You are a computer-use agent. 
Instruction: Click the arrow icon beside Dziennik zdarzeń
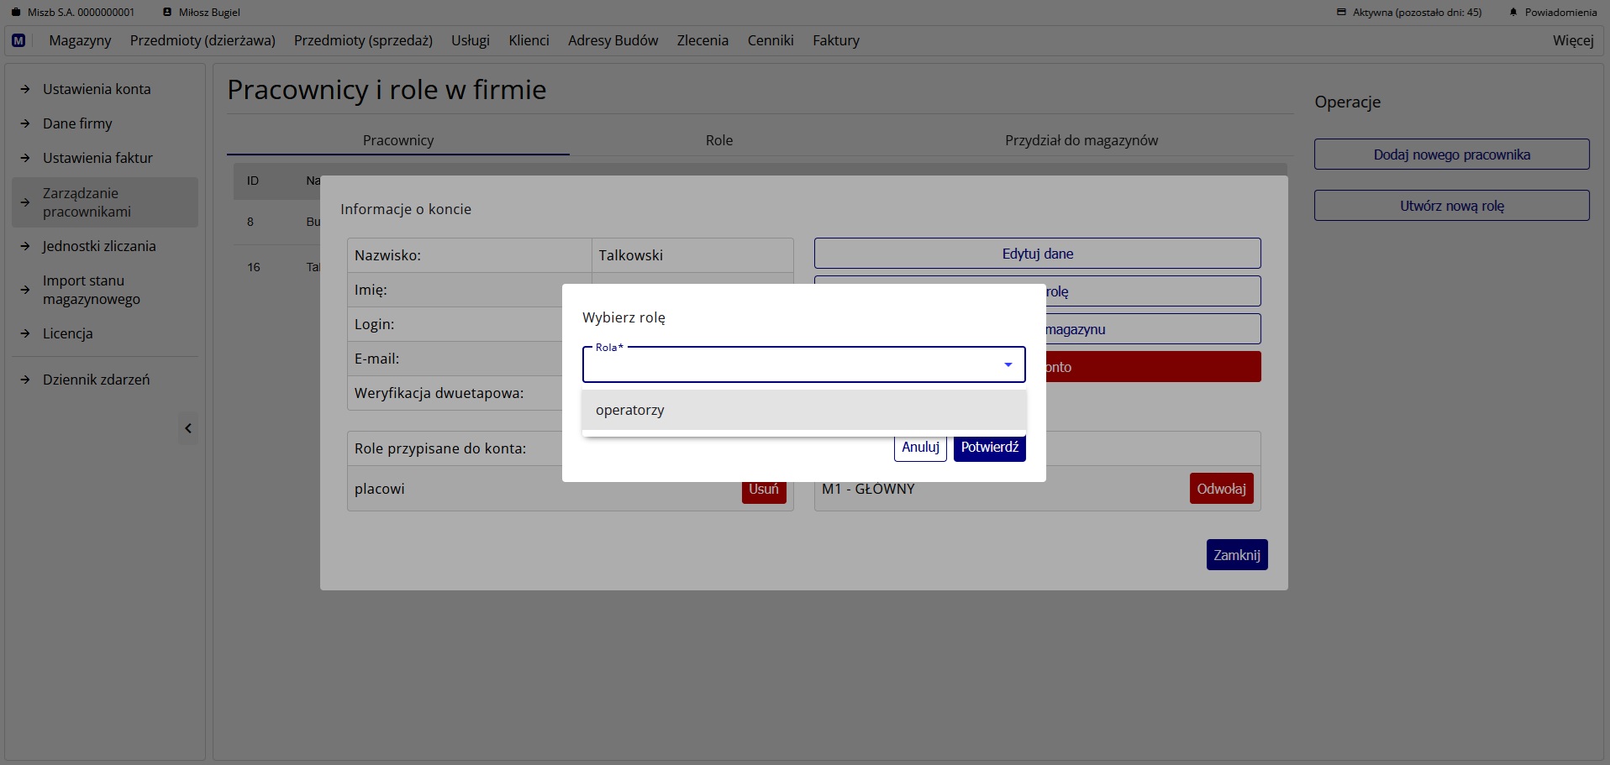pyautogui.click(x=25, y=380)
